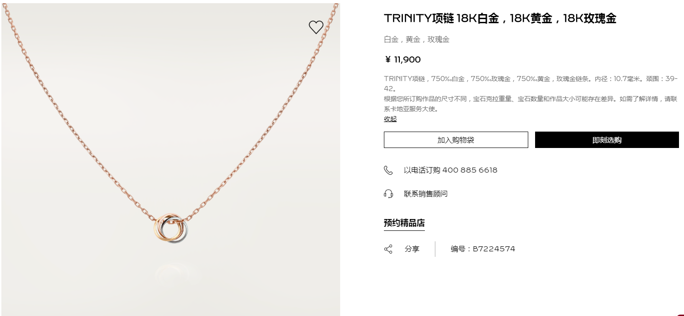Viewport: 684px width, 316px height.
Task: Click the pendant reflection below the rings
Action: pos(170,272)
